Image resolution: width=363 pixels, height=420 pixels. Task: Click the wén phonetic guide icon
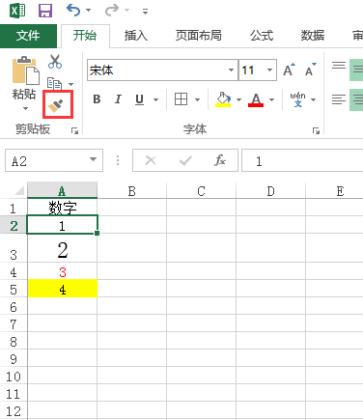(x=297, y=99)
